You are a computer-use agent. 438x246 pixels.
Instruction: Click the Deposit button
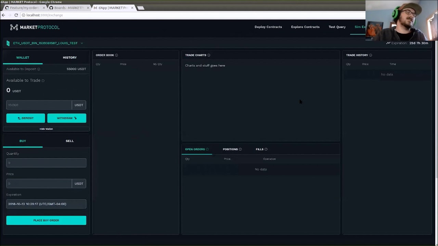click(x=26, y=118)
